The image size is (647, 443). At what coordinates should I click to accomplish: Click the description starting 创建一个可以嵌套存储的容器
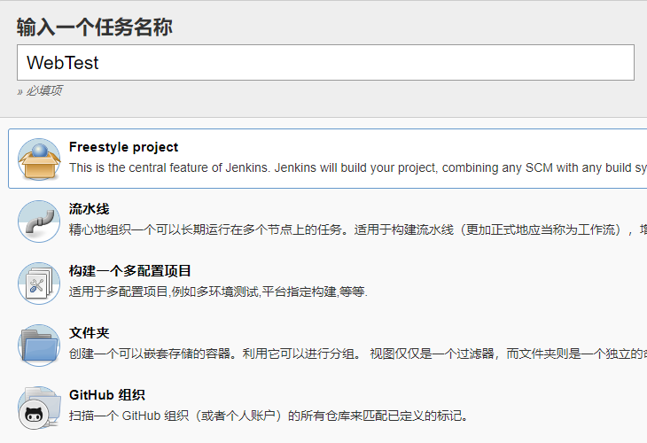(x=358, y=354)
